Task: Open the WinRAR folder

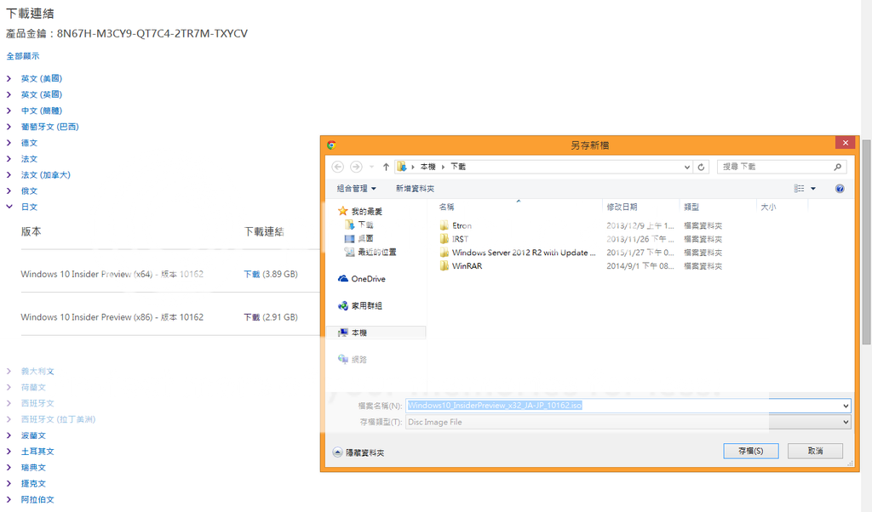Action: [467, 266]
